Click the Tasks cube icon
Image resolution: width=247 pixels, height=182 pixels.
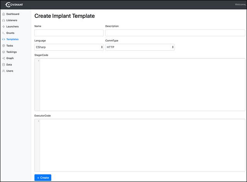(3, 46)
